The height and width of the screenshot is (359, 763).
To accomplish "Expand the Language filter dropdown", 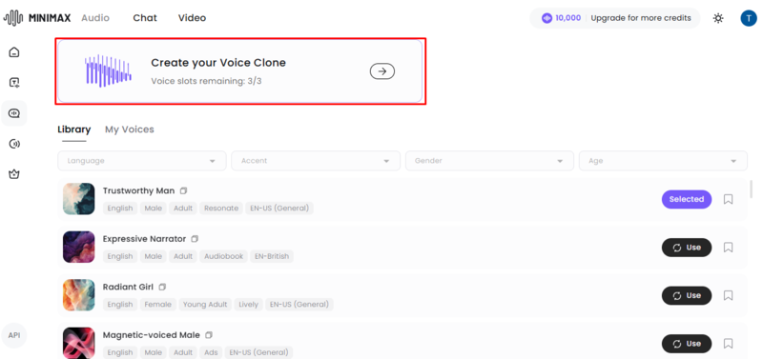I will click(142, 161).
